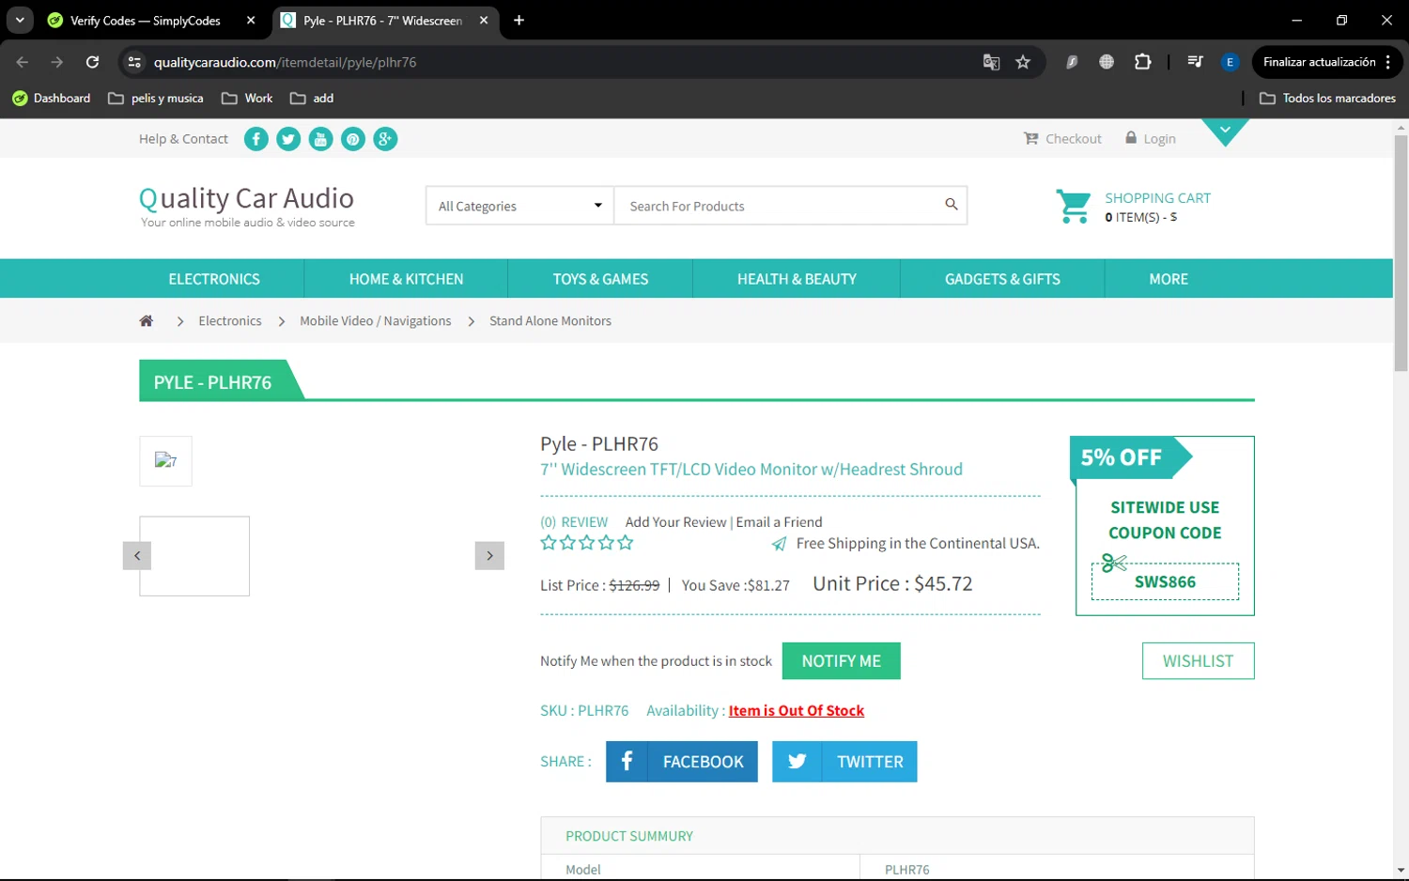Open Todos los marcadores folder

click(1327, 98)
